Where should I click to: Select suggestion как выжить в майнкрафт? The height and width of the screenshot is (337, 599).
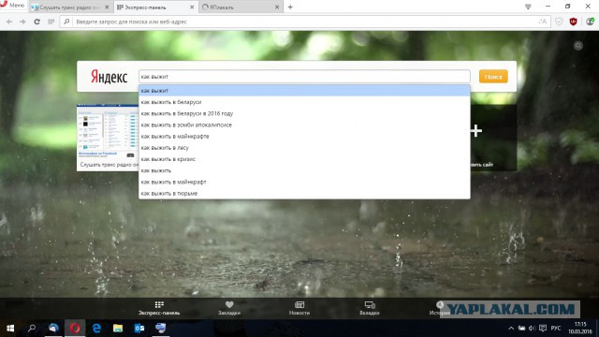304,183
